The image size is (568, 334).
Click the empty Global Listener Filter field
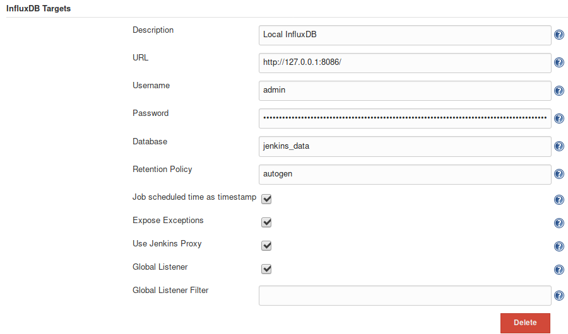[x=405, y=296]
